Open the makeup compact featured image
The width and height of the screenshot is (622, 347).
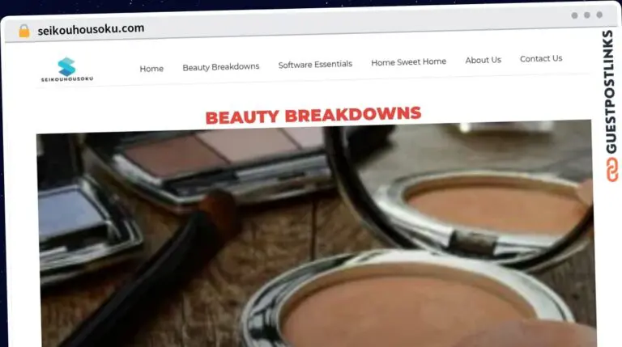pyautogui.click(x=316, y=235)
